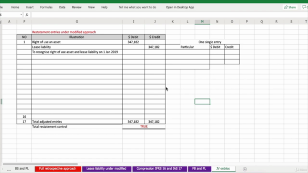Add a new sheet with plus icon

click(x=245, y=169)
